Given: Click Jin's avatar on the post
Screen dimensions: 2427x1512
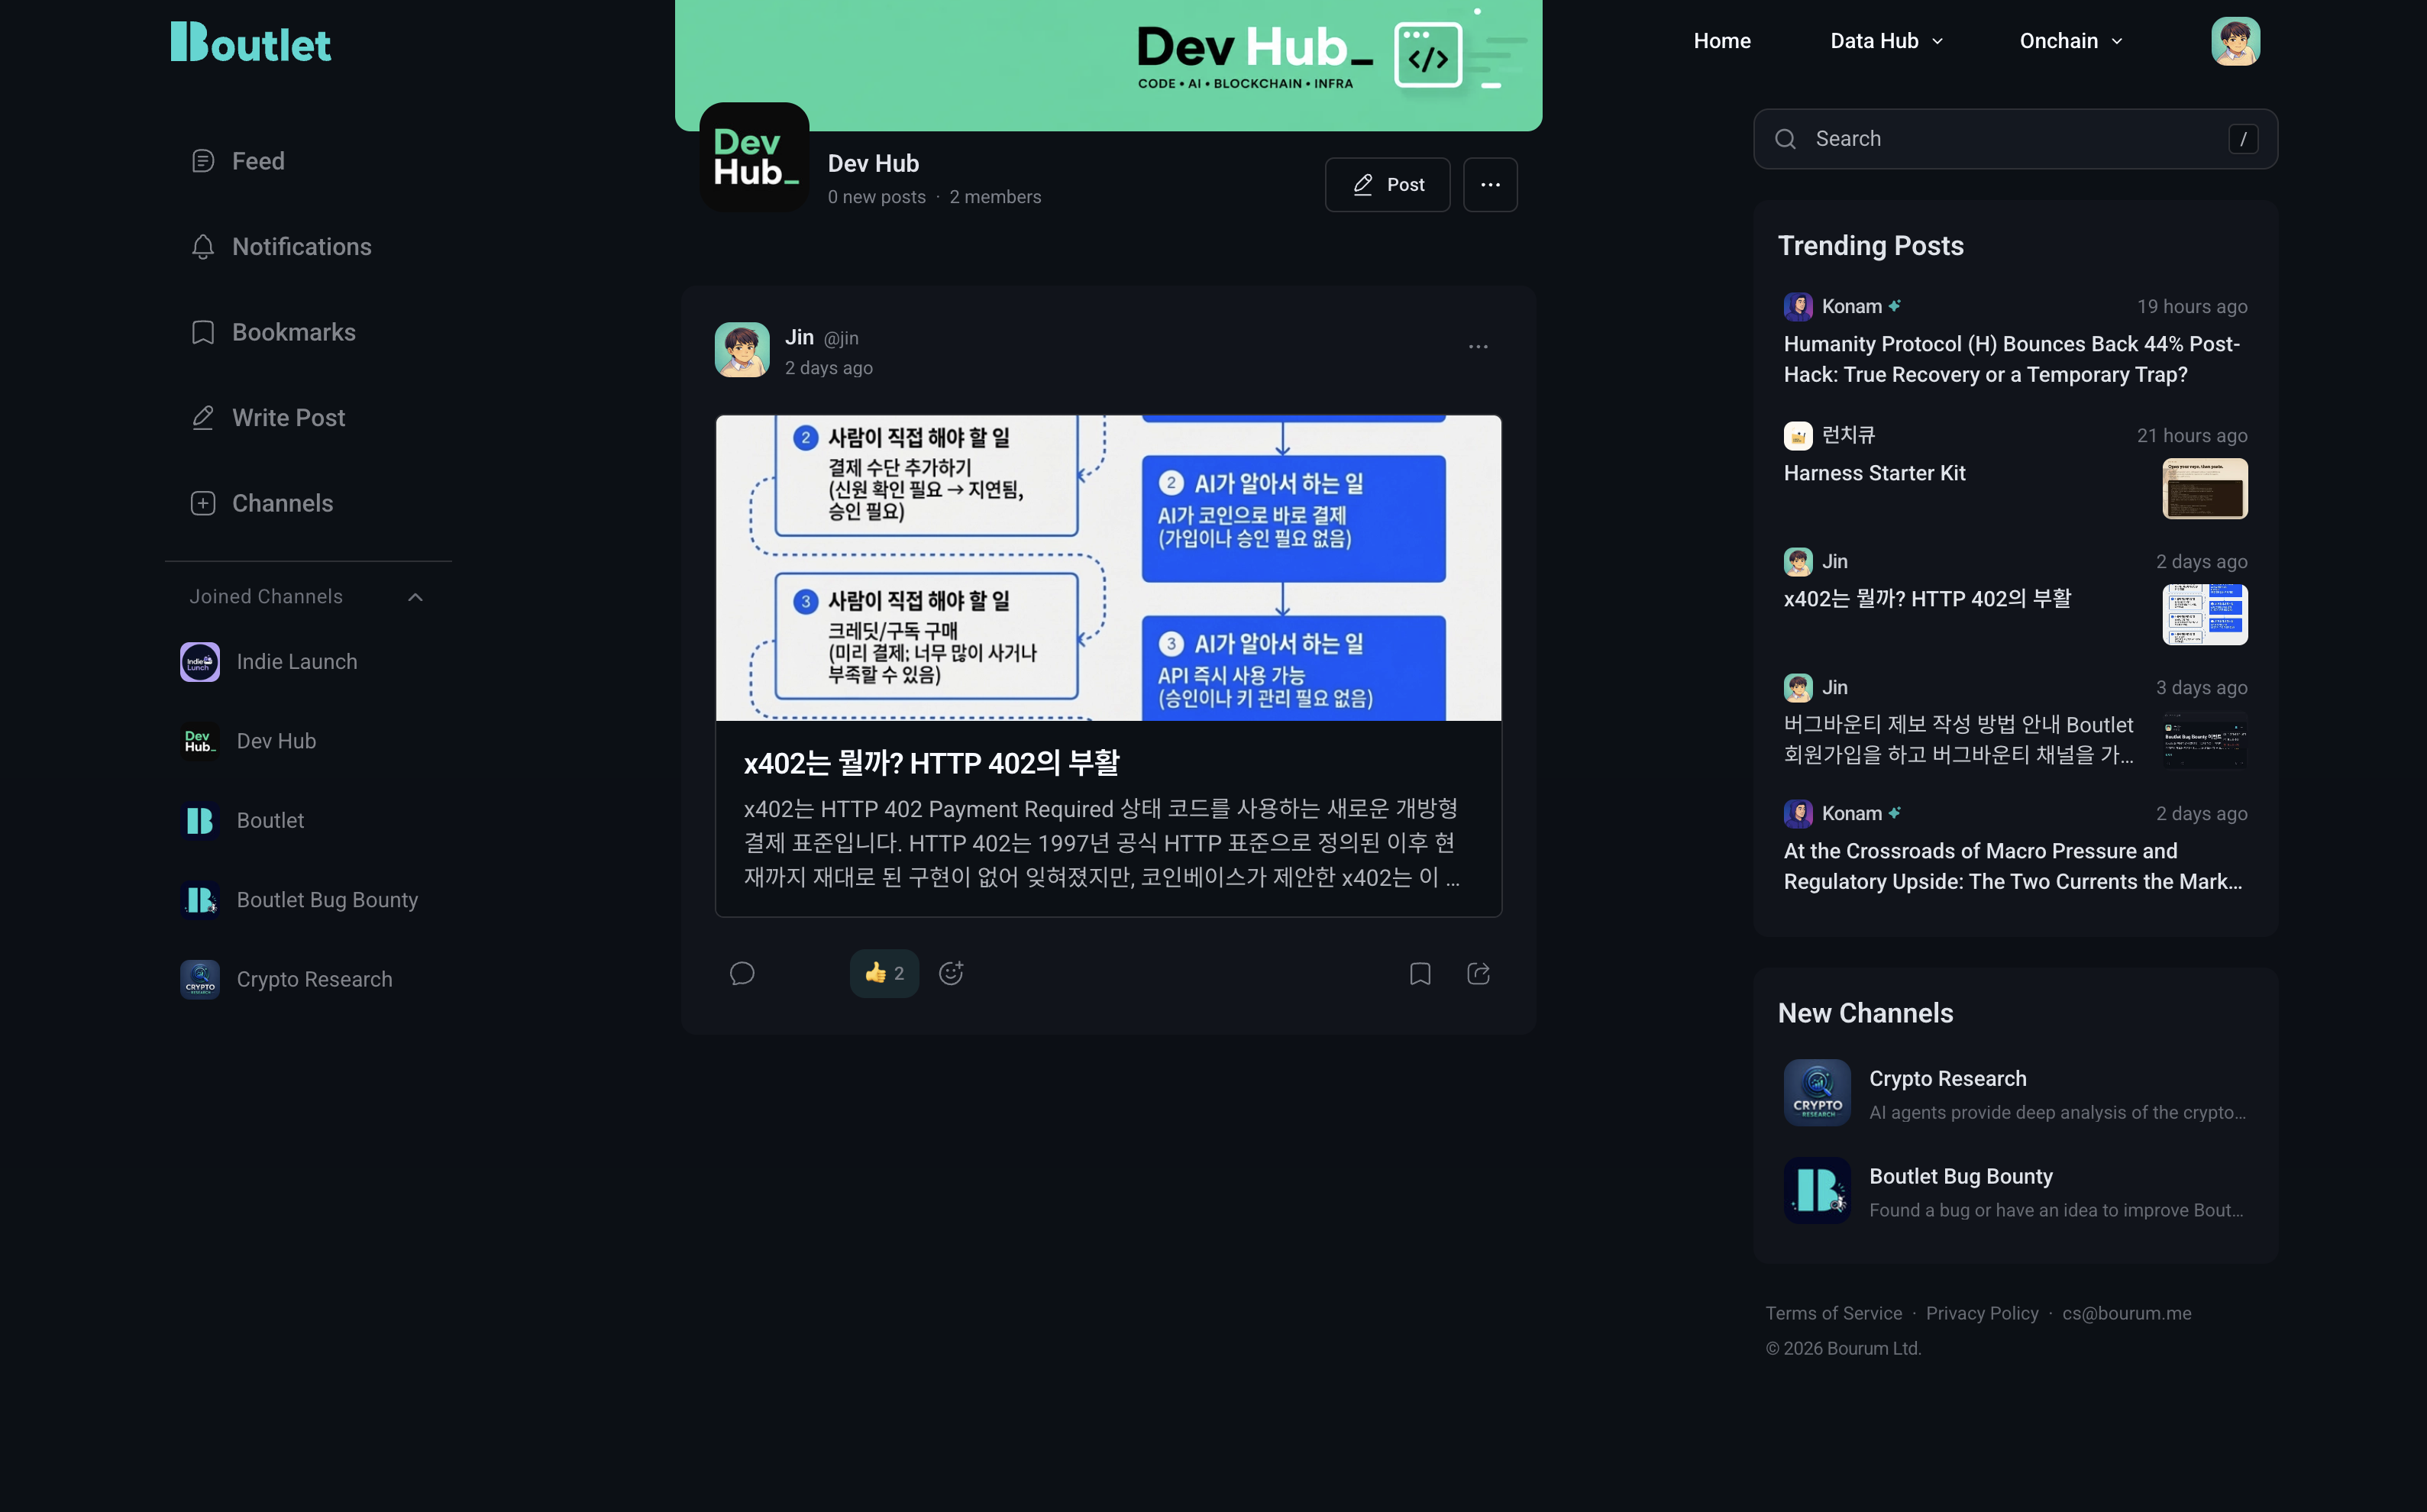Looking at the screenshot, I should [742, 349].
